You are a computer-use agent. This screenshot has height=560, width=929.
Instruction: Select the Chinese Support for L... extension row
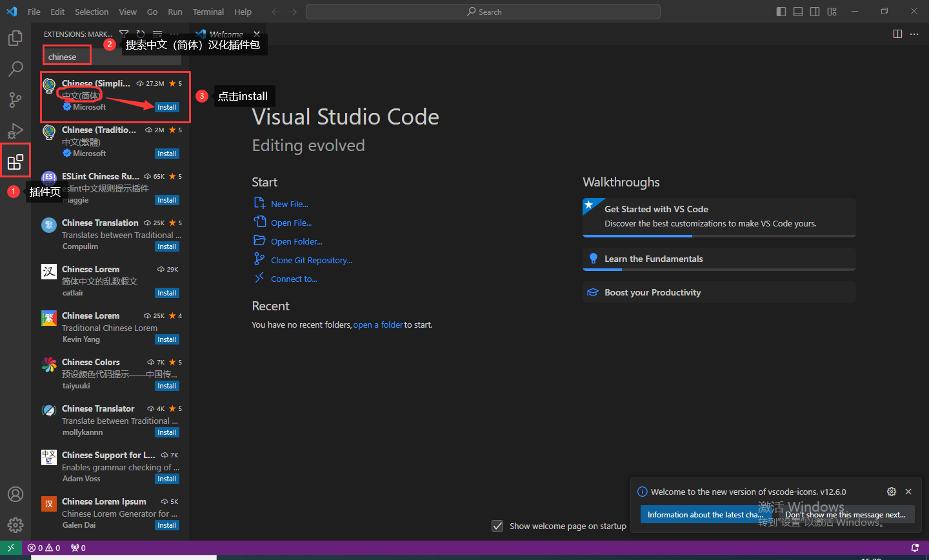pyautogui.click(x=110, y=466)
